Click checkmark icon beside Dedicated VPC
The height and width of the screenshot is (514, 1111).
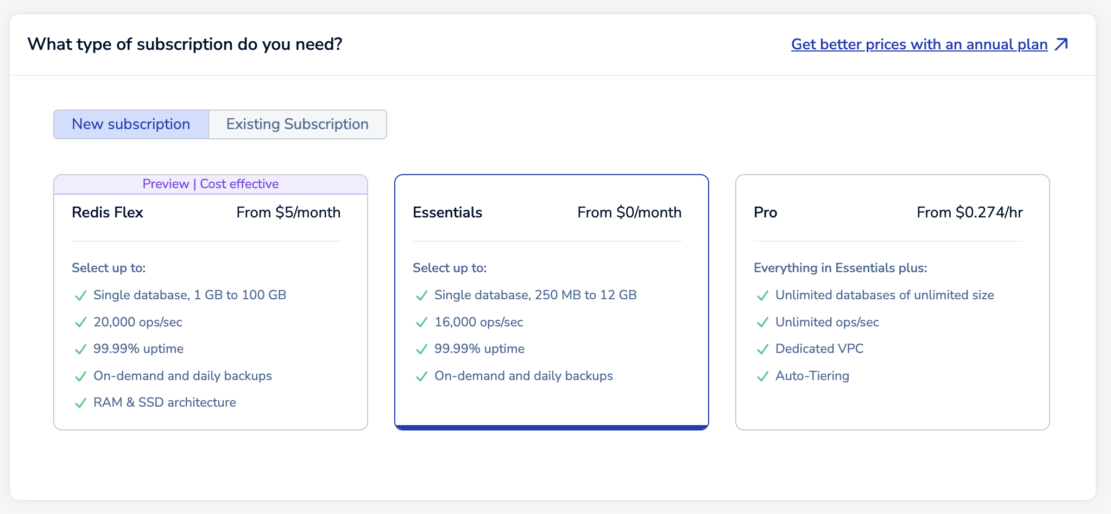762,349
